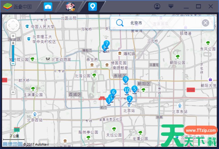Open the BlueStacks home tab
Viewport: 219px width, 149px height.
tap(48, 6)
